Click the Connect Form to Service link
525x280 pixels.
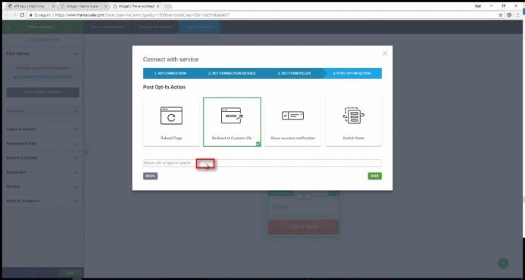point(43,77)
